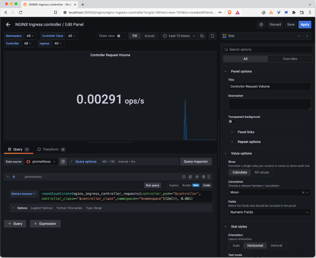Go back with the dashboard arrow icon
The width and height of the screenshot is (316, 258).
tap(8, 24)
